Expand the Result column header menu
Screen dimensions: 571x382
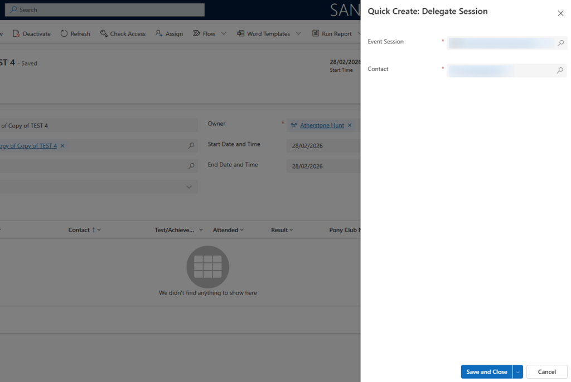[282, 230]
